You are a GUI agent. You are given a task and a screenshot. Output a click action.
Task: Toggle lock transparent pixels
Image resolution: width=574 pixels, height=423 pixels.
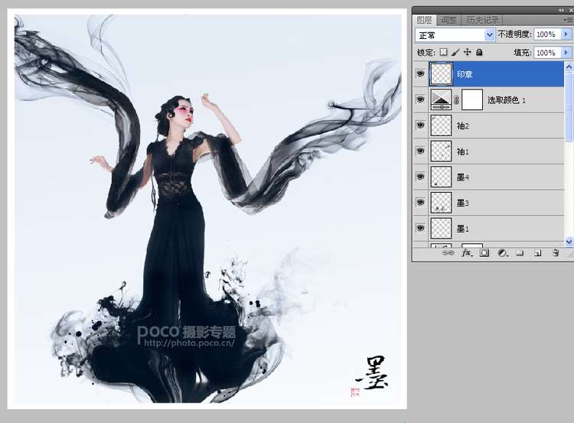443,53
